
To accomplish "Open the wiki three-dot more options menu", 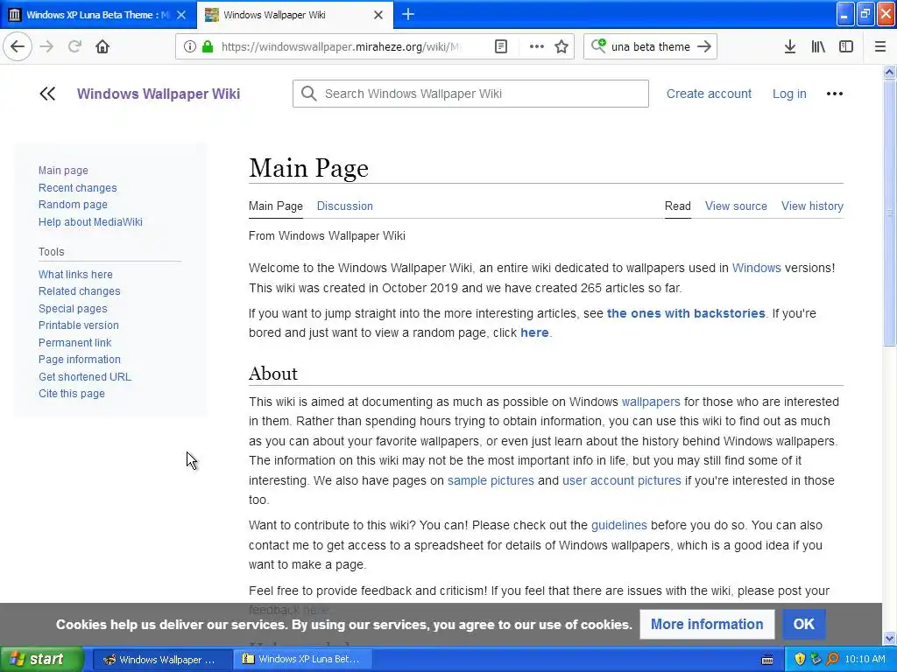I will pos(835,94).
